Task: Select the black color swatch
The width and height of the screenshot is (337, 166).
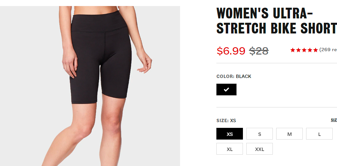Action: pyautogui.click(x=226, y=90)
